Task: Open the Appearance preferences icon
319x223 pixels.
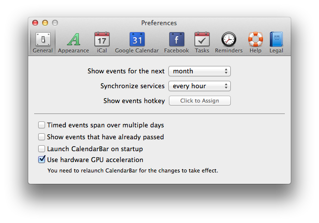Action: coord(73,39)
